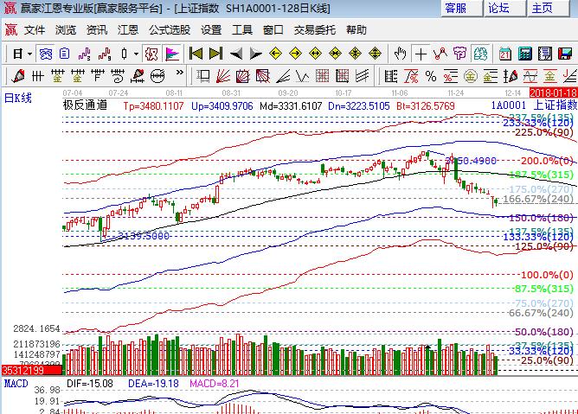Open the calendar icon showing 21

pyautogui.click(x=504, y=54)
